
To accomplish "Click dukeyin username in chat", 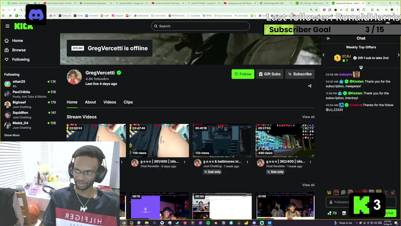I will pyautogui.click(x=345, y=74).
